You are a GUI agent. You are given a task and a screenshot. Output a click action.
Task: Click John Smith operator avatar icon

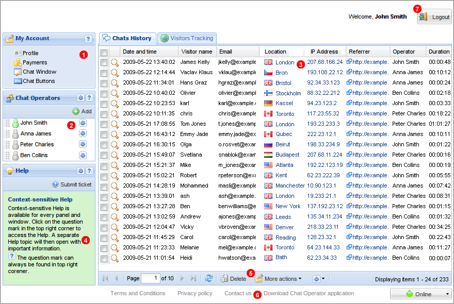[15, 123]
